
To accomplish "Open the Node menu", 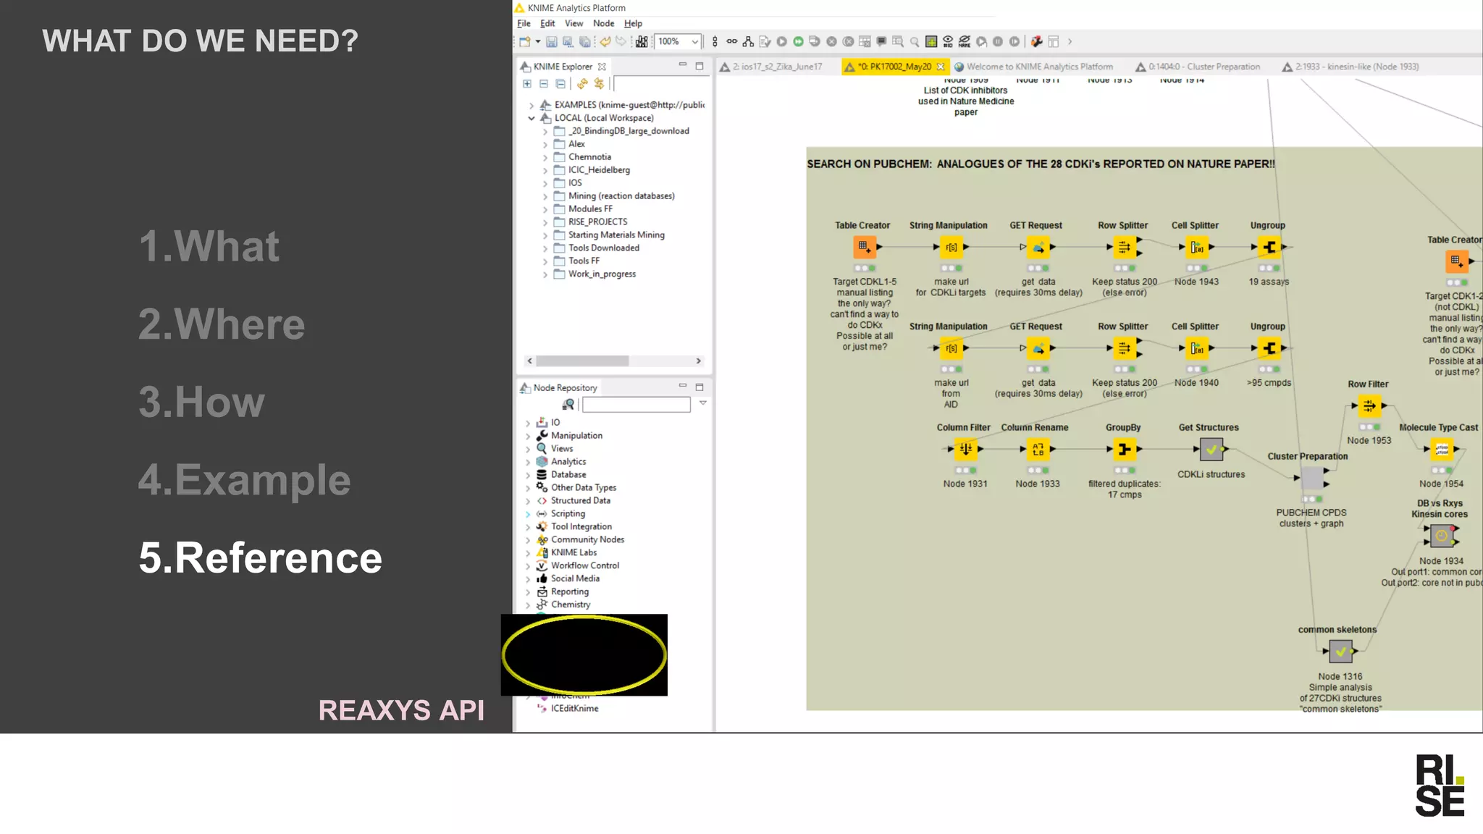I will [x=603, y=23].
